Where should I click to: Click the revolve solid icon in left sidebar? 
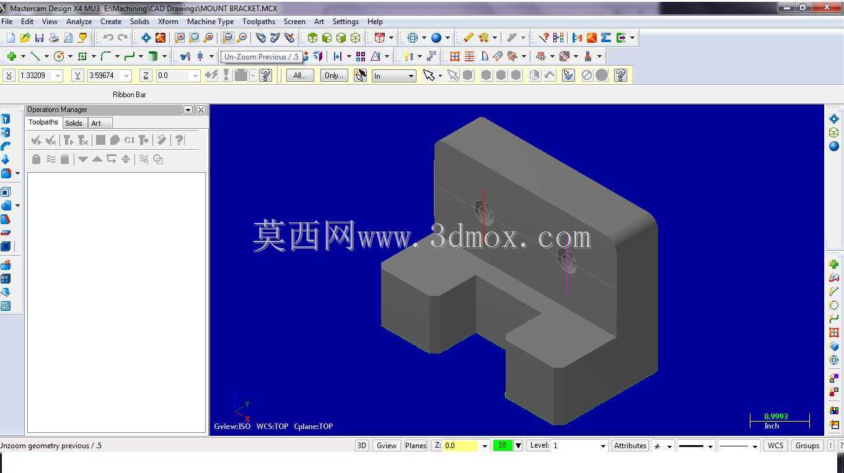(x=6, y=132)
